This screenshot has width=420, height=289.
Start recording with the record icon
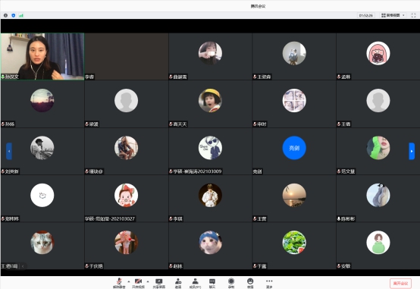(x=231, y=283)
